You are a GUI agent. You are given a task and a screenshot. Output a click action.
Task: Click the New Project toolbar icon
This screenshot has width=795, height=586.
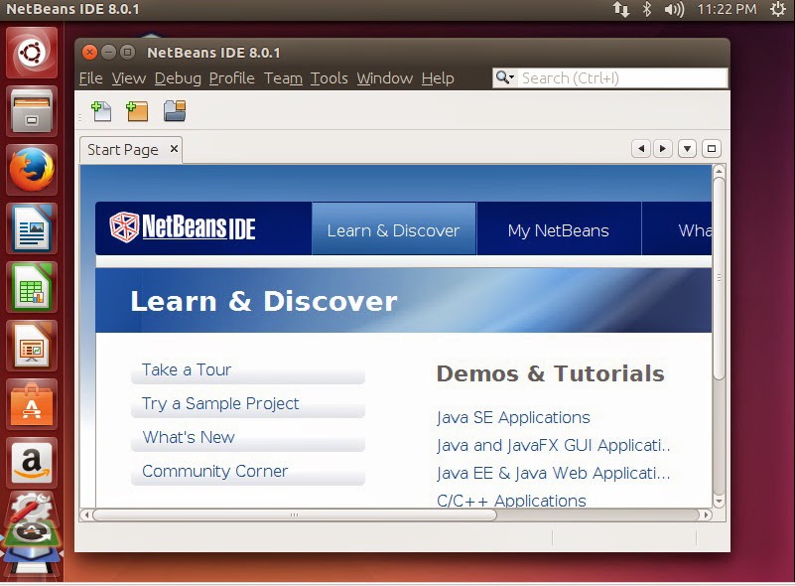pyautogui.click(x=137, y=111)
